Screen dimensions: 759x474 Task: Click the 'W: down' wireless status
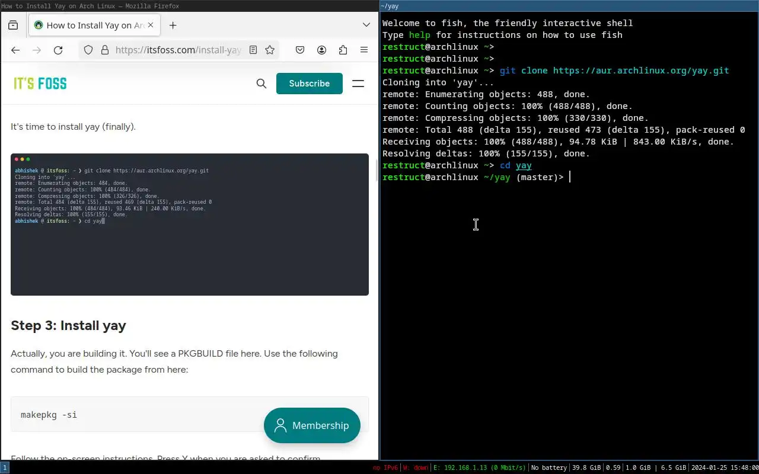click(415, 467)
